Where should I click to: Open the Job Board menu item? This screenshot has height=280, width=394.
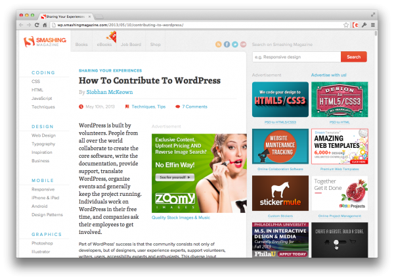point(131,44)
